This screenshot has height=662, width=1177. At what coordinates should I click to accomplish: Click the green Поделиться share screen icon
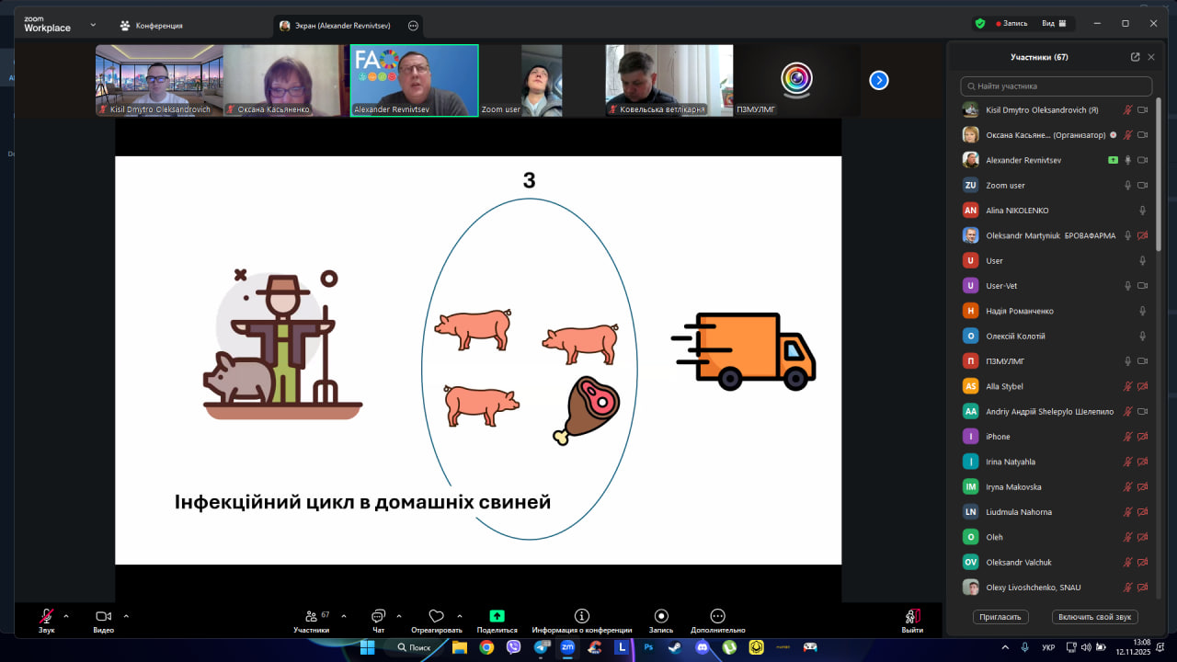[x=497, y=616]
